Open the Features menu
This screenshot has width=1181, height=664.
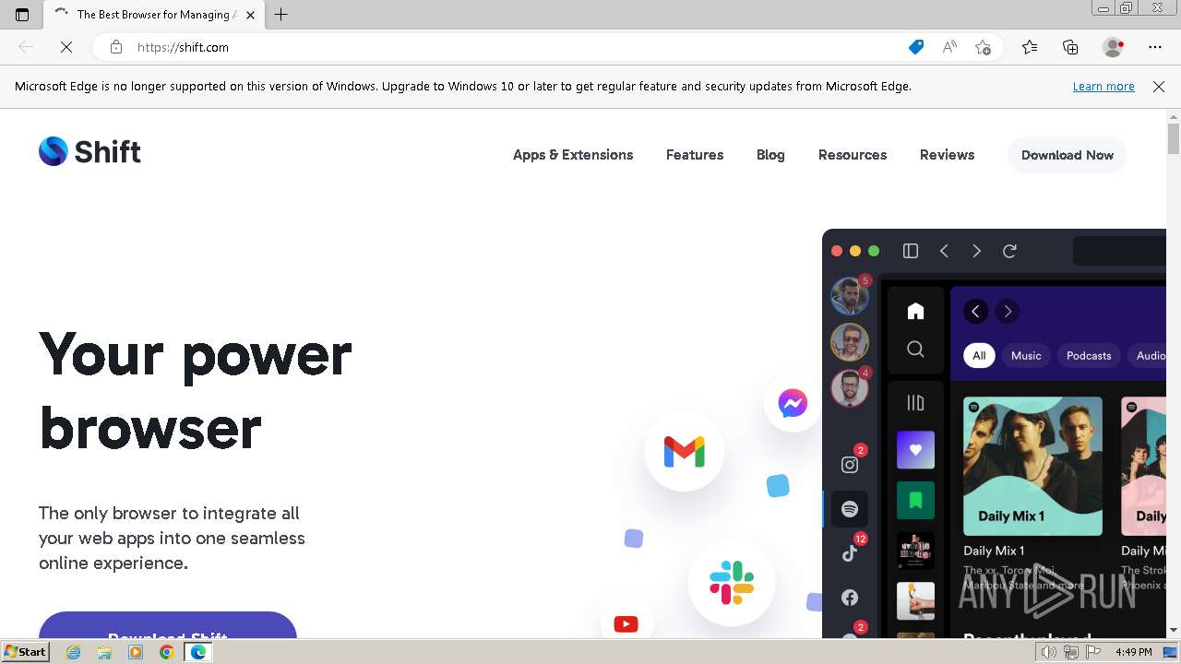tap(695, 155)
